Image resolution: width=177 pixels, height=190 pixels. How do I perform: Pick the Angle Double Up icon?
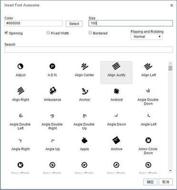click(x=84, y=116)
